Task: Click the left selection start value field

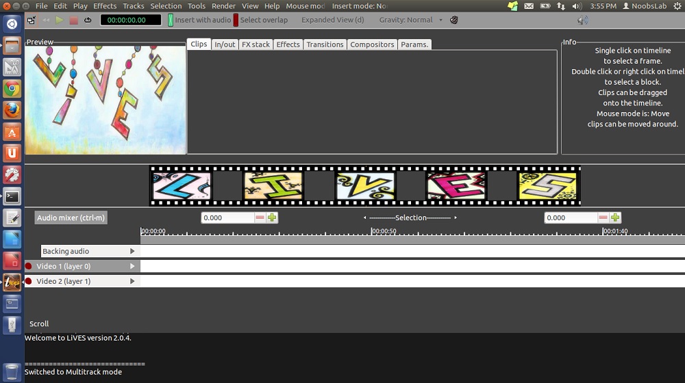Action: 227,217
